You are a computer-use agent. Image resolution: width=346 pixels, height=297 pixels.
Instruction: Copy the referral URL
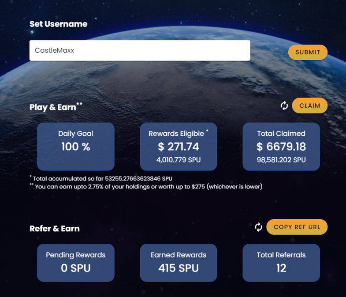pos(297,227)
